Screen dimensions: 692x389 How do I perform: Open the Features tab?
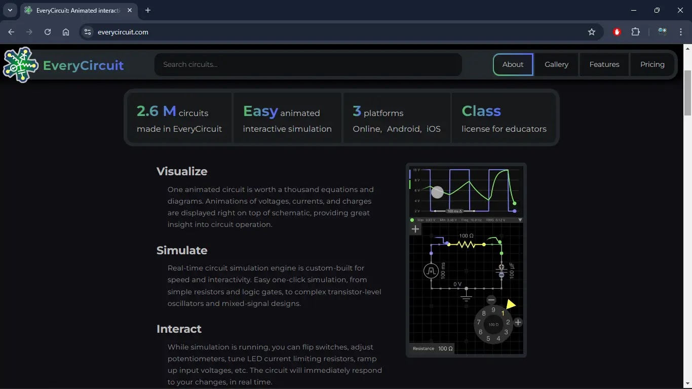604,64
